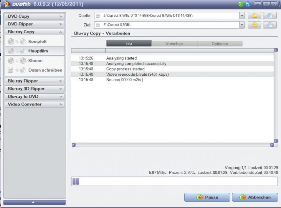Click log scrollbar down arrow
This screenshot has width=281, height=208.
point(276,141)
